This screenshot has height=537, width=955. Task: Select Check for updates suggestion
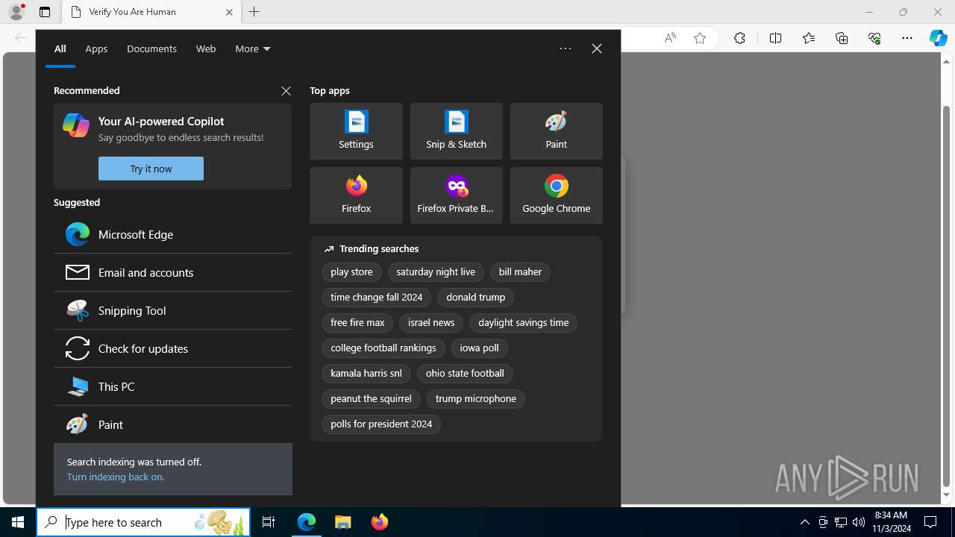172,348
